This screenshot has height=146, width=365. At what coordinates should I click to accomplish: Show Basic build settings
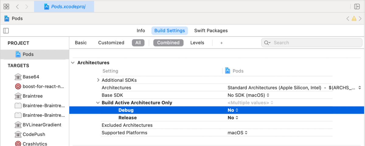pos(81,43)
